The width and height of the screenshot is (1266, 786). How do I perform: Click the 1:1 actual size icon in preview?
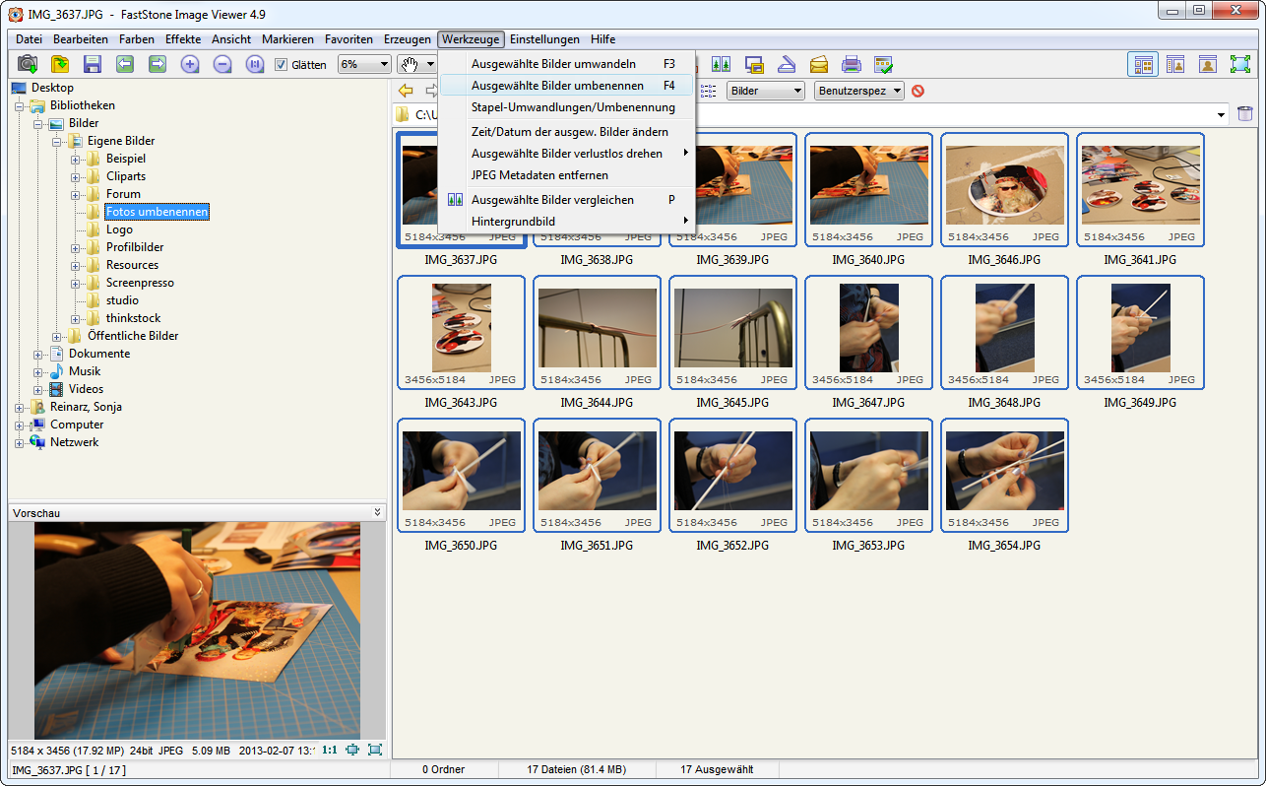tap(329, 750)
